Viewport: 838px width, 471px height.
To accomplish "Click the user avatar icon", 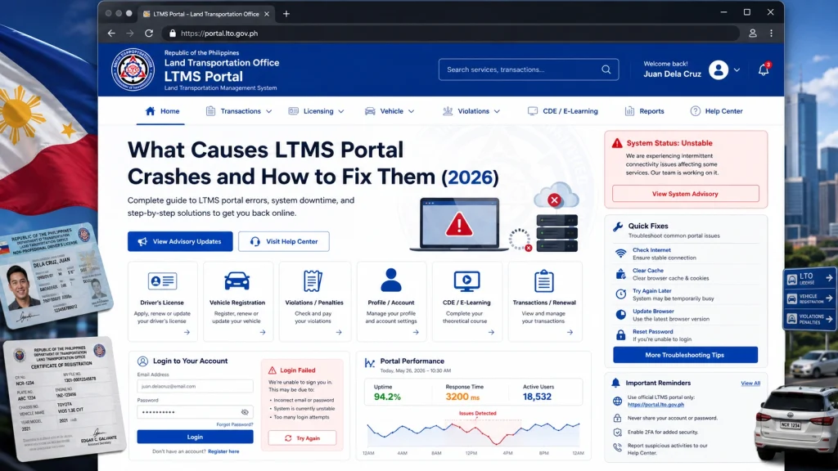I will point(719,70).
